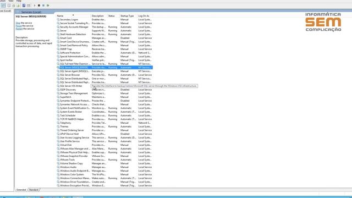
Task: Select the User Profile Service row
Action: click(x=105, y=141)
